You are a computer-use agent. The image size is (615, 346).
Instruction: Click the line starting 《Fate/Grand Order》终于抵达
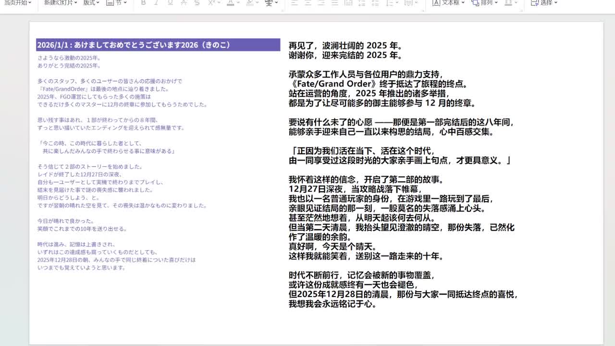(378, 84)
